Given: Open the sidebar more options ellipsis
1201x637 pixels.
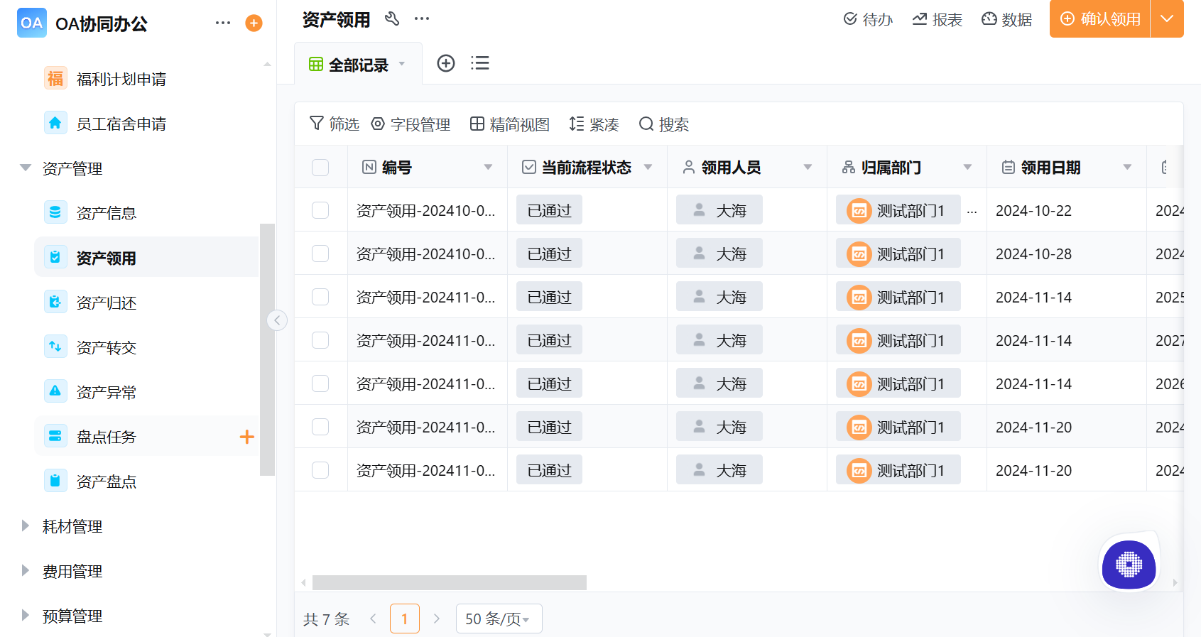Looking at the screenshot, I should 223,23.
